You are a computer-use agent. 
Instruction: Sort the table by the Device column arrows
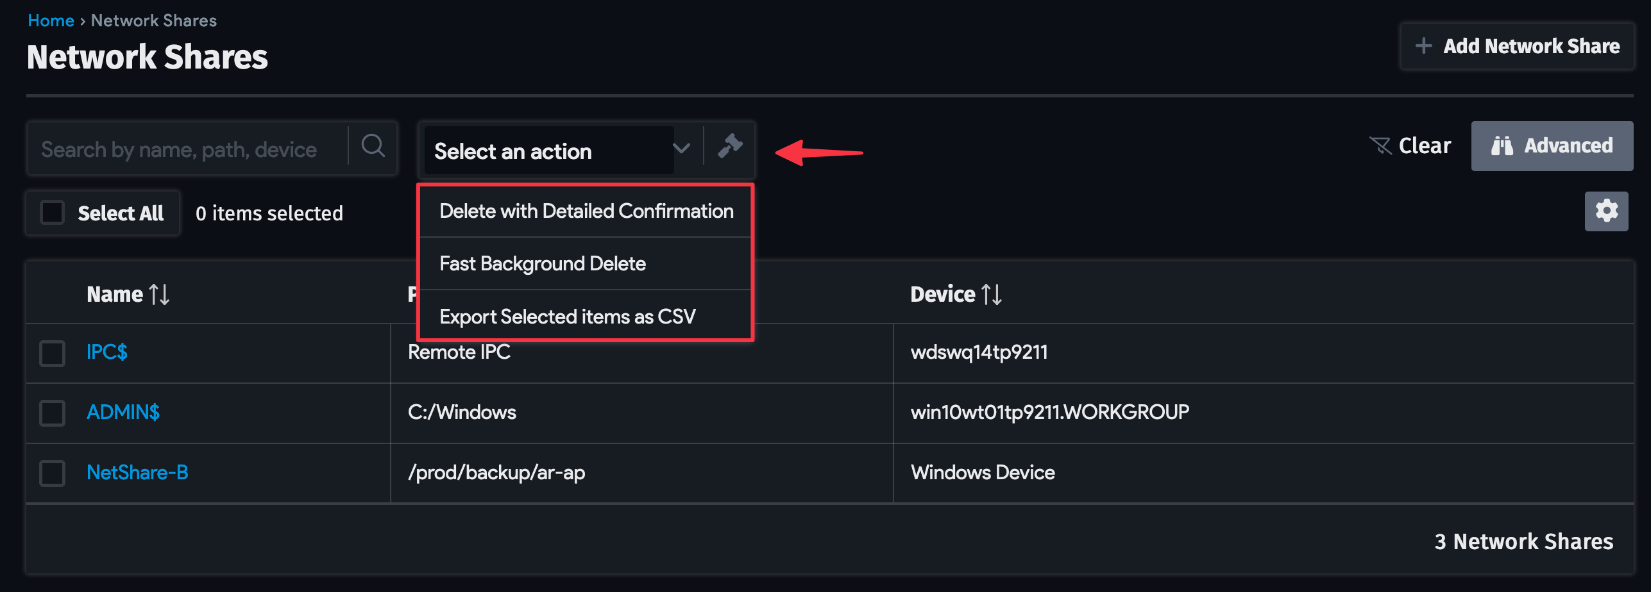click(x=992, y=293)
